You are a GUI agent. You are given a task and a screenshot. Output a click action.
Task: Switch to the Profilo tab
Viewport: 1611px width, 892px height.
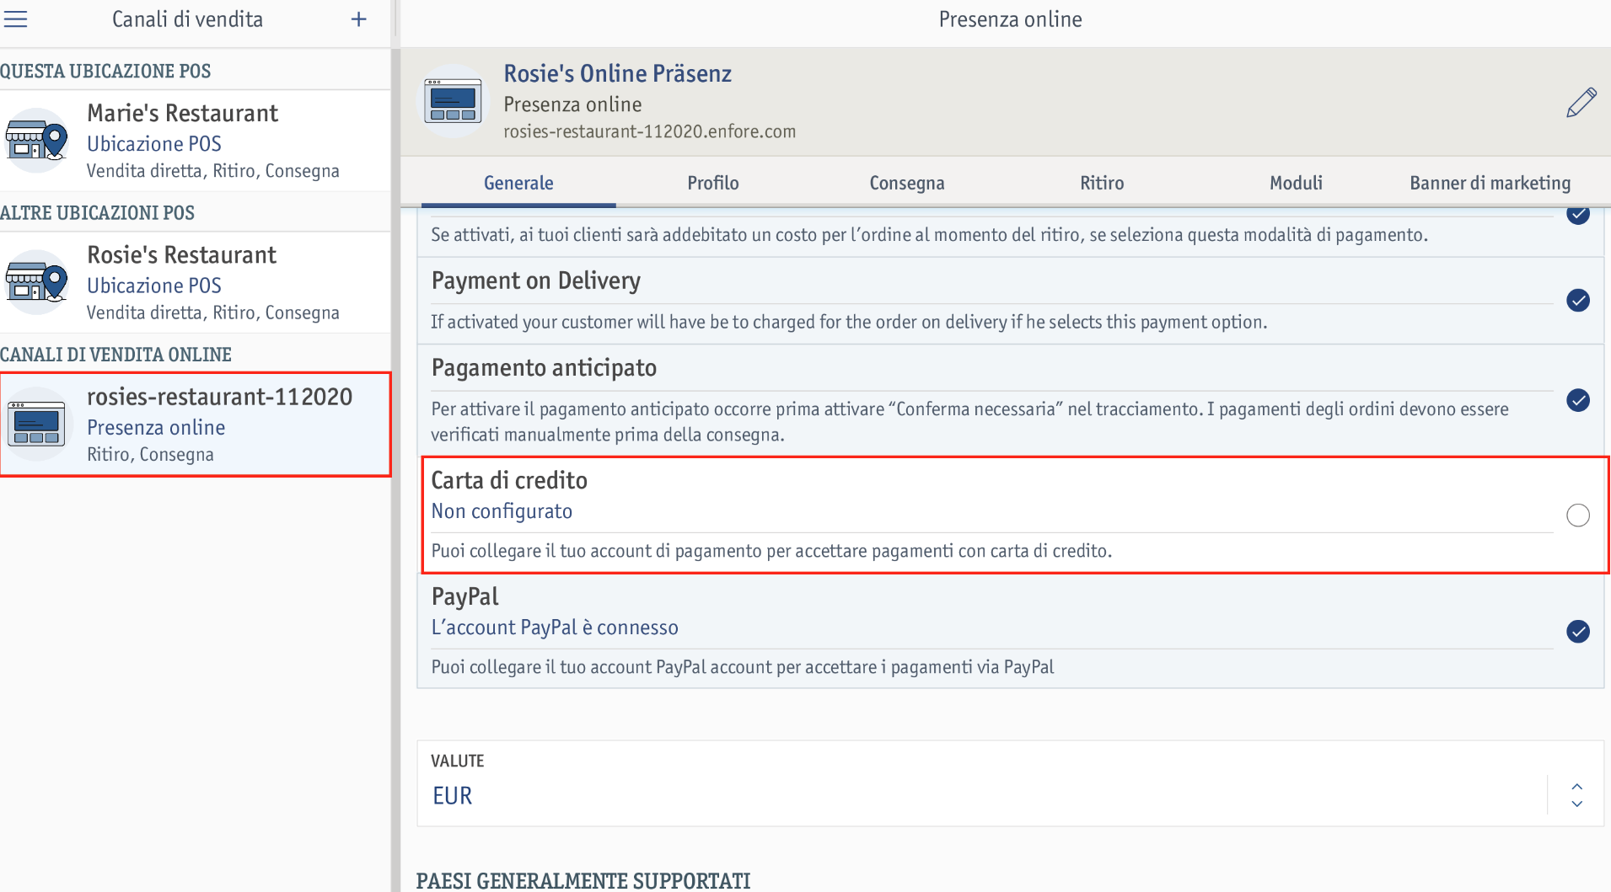click(x=713, y=183)
